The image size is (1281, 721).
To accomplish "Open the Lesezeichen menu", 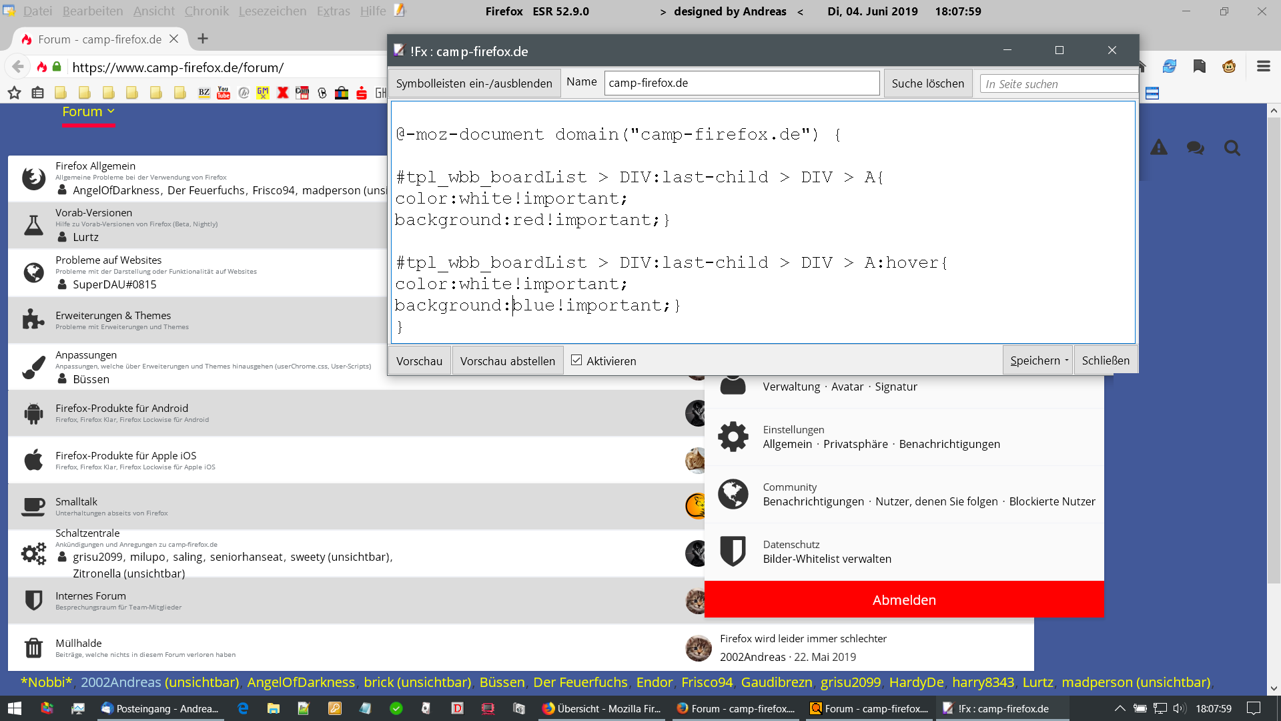I will [272, 11].
